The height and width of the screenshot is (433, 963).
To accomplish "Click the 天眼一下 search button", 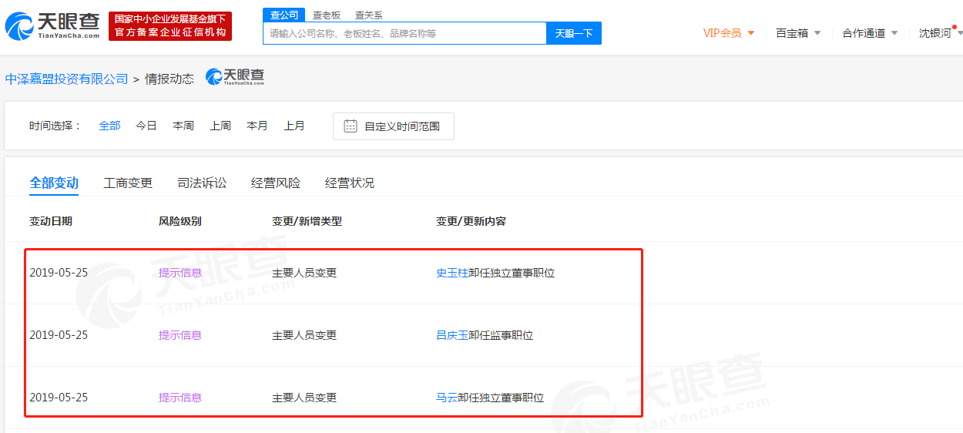I will pos(574,33).
